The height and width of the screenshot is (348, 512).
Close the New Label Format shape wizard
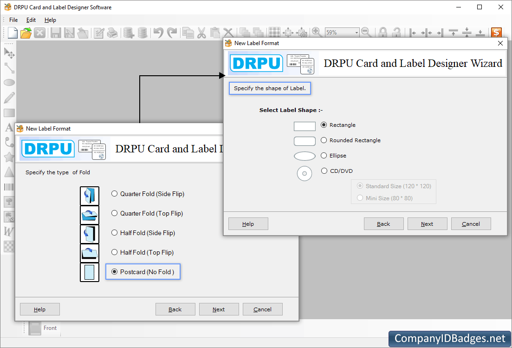500,43
